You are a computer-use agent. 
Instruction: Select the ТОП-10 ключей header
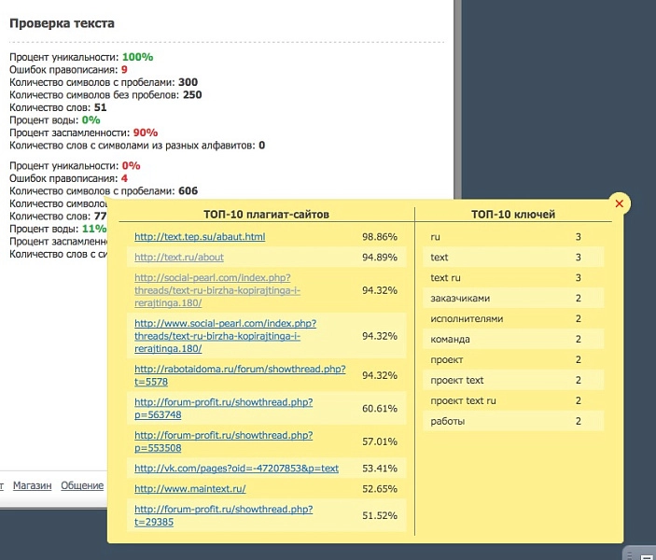tap(513, 215)
